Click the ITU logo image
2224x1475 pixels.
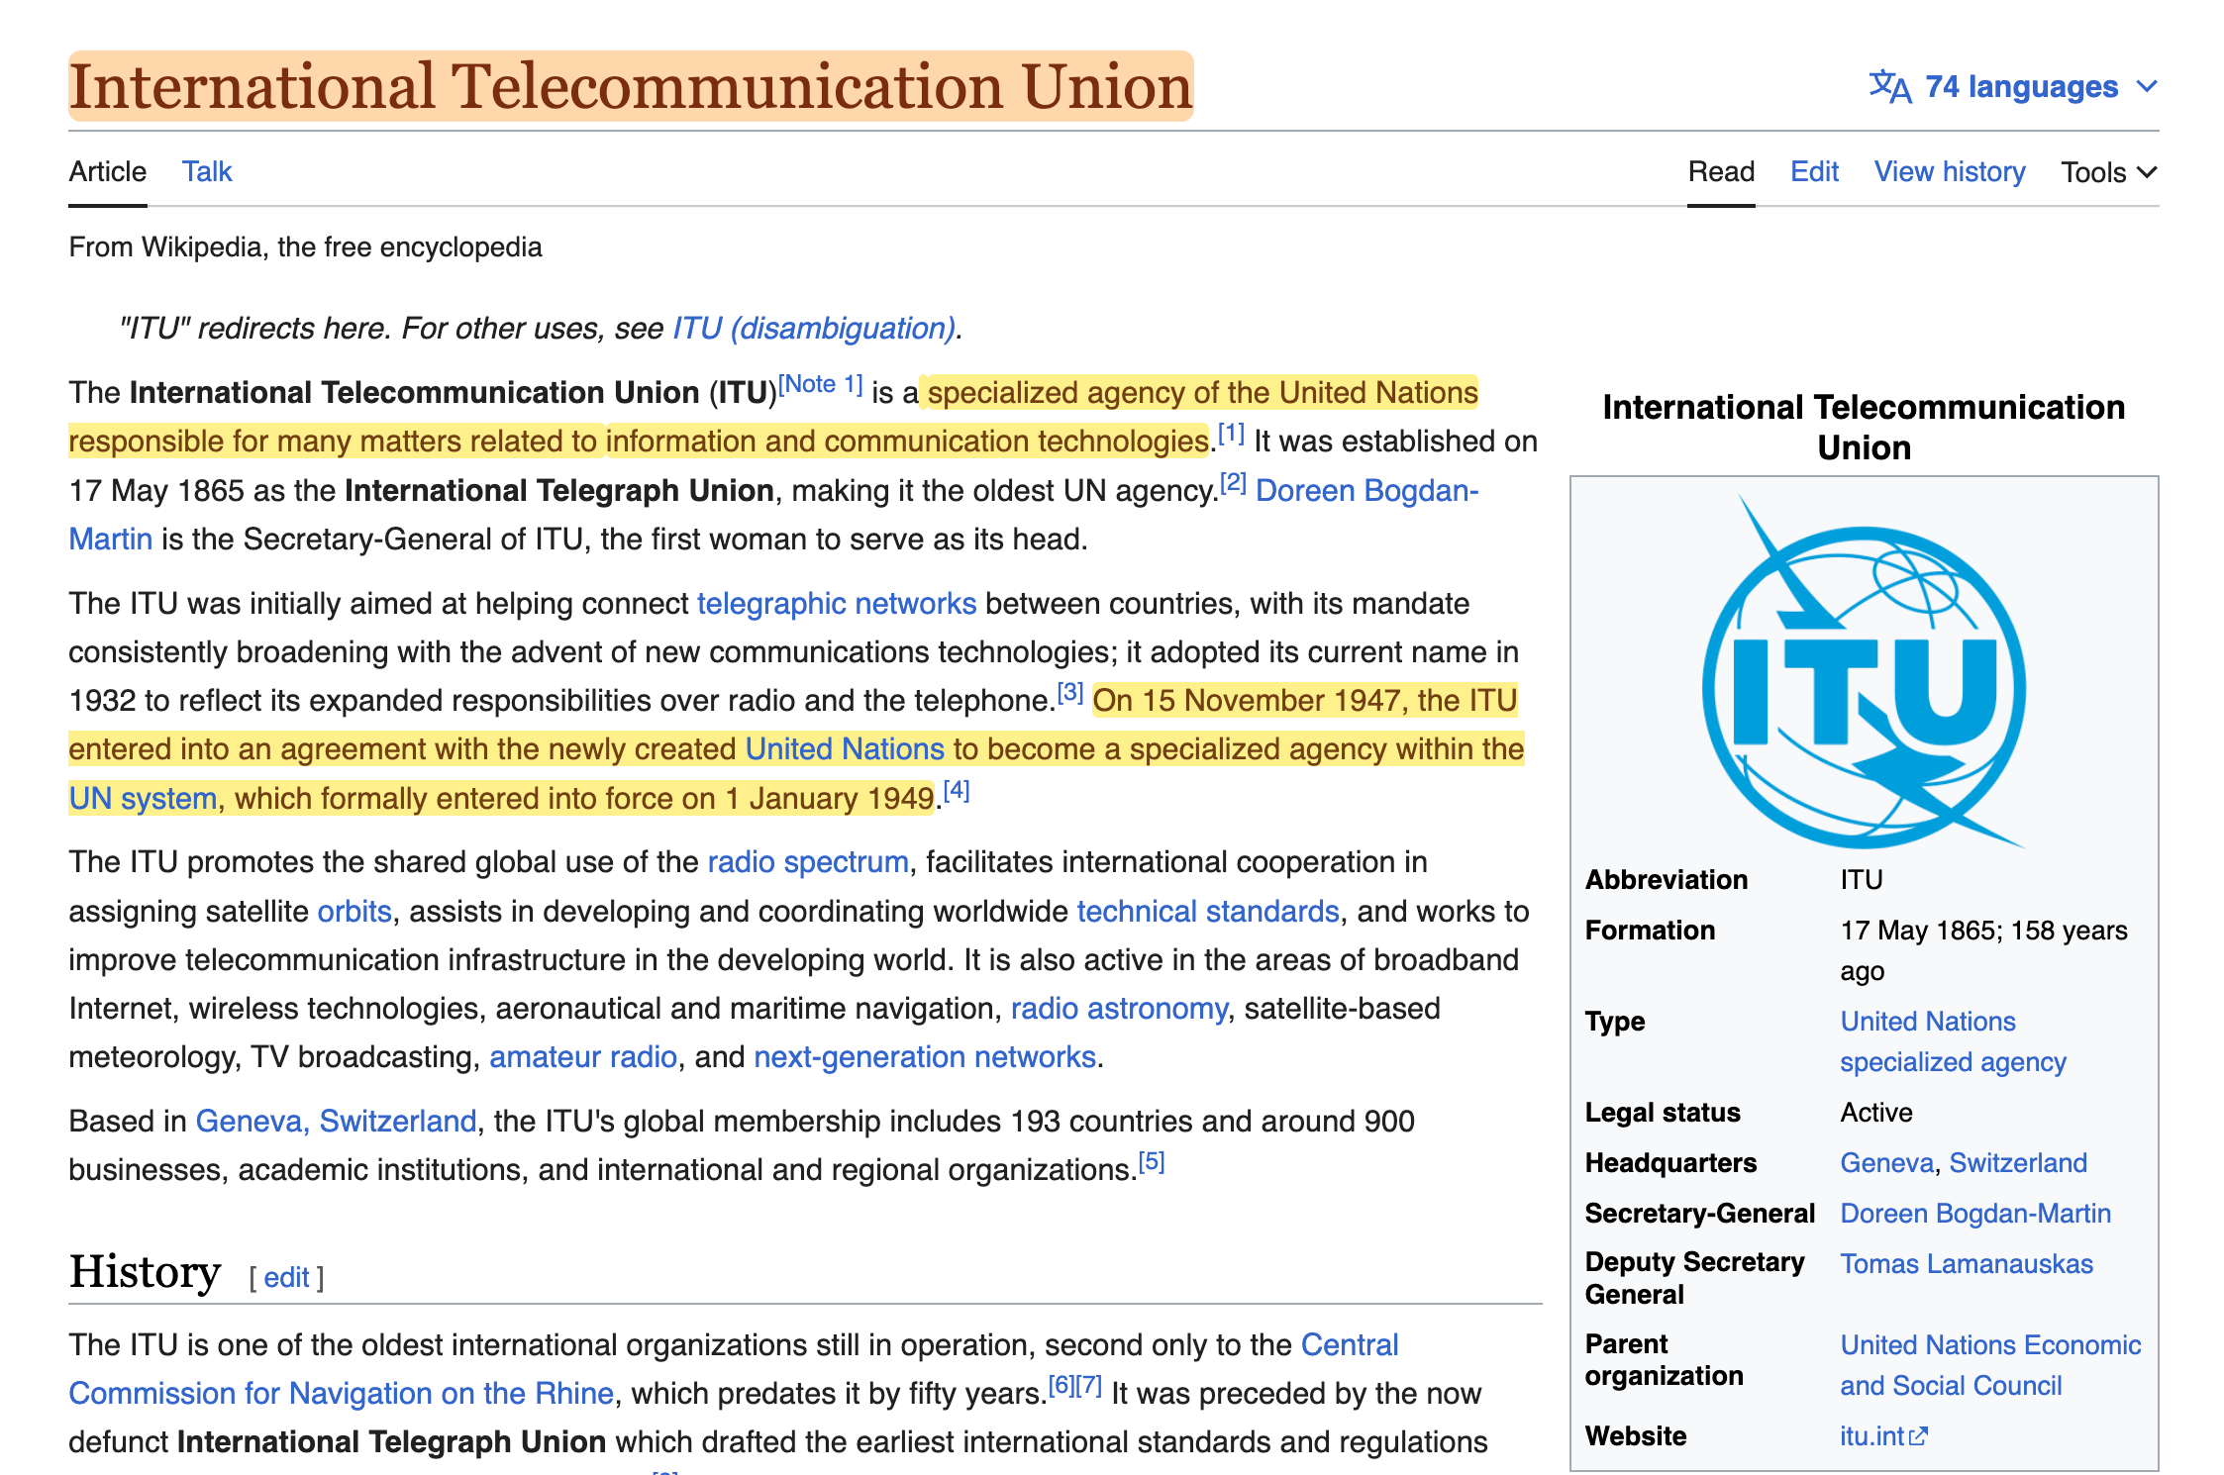point(1864,671)
